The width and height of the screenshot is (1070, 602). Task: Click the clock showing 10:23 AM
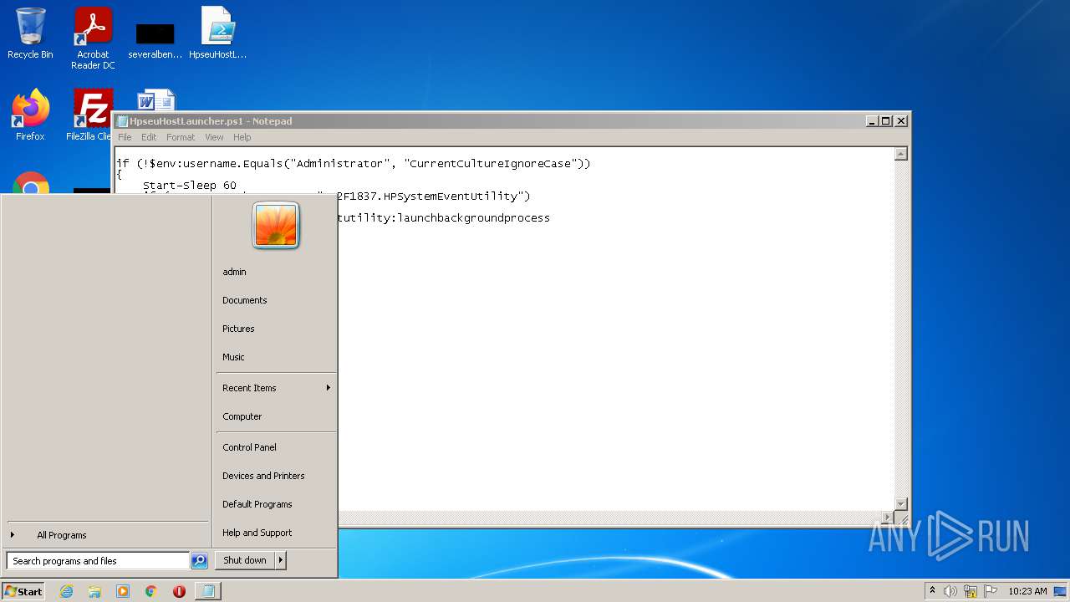[x=1027, y=591]
